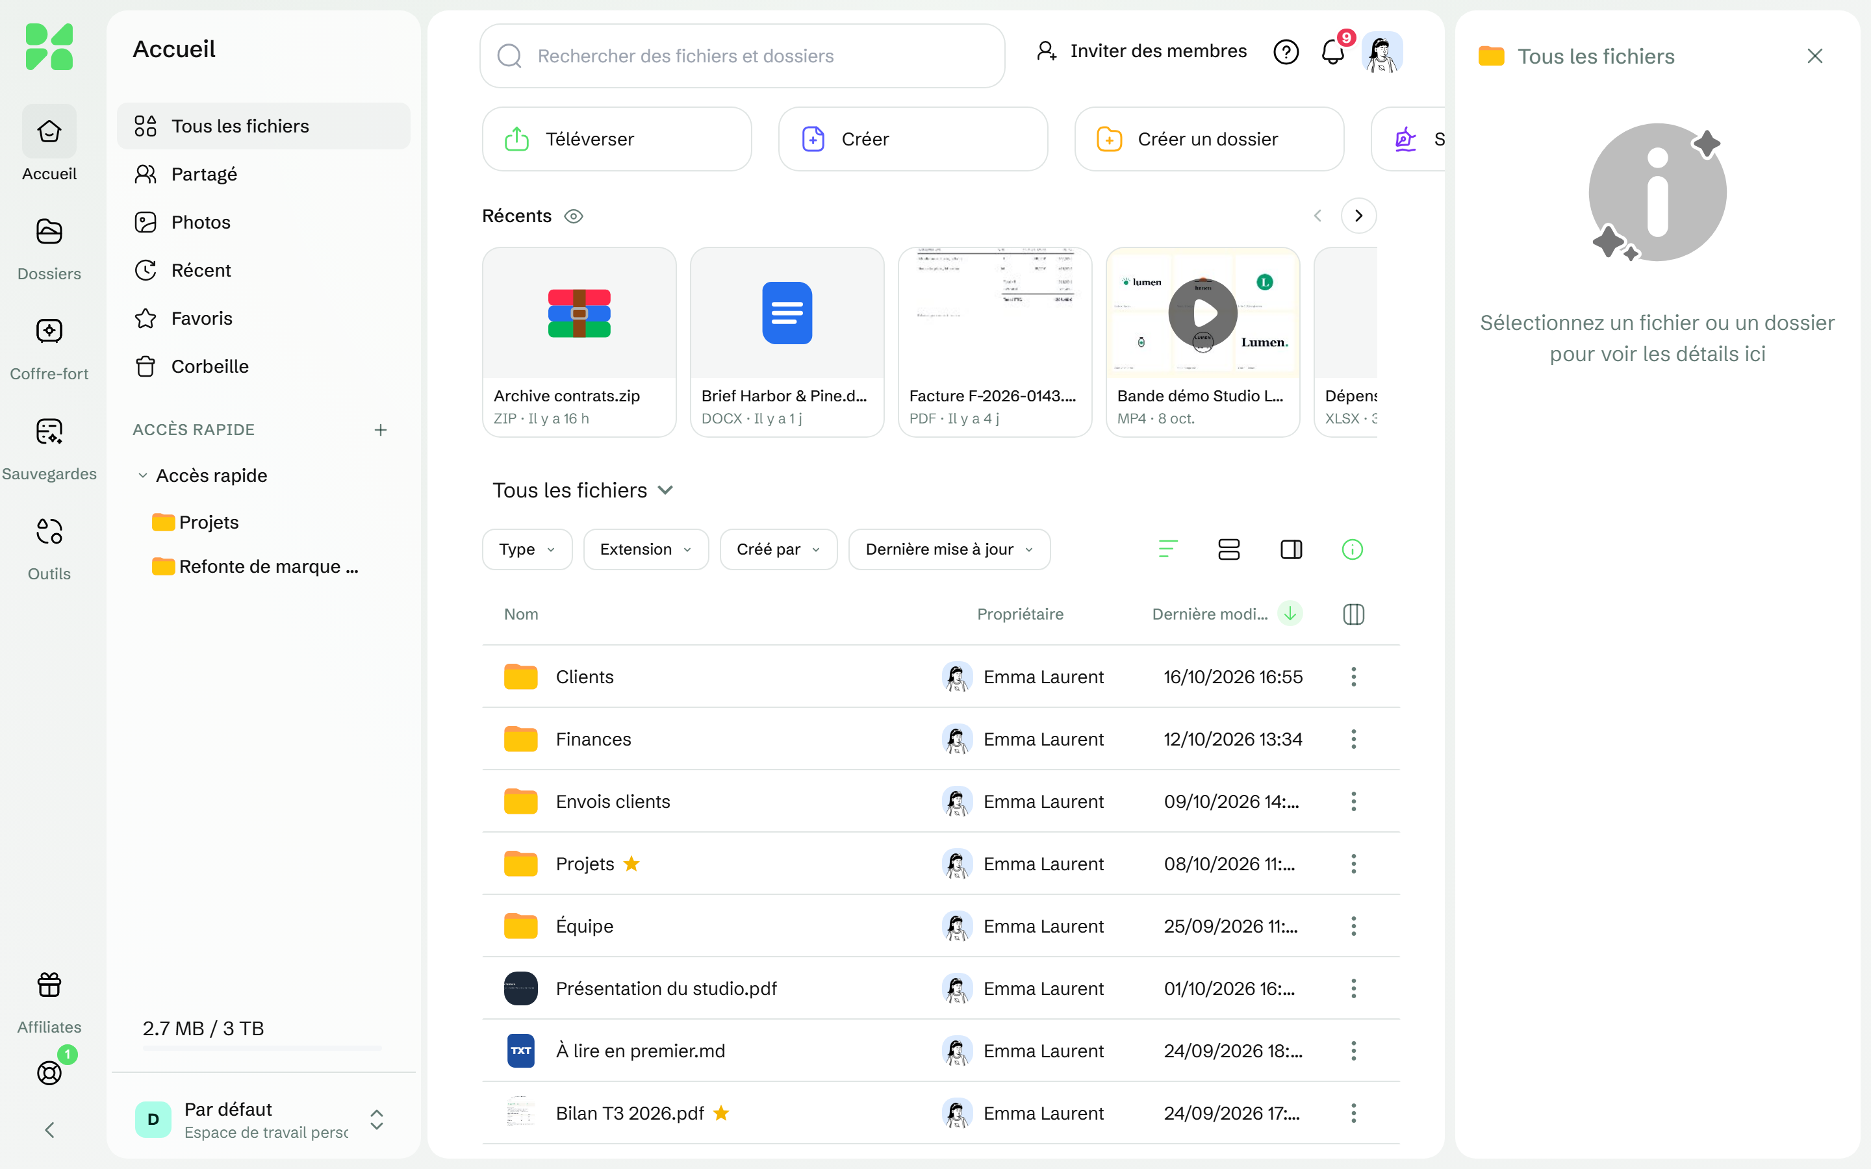Open the Type filter dropdown

tap(528, 549)
